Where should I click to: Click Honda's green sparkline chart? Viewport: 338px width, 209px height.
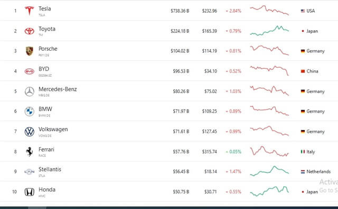[x=269, y=191]
